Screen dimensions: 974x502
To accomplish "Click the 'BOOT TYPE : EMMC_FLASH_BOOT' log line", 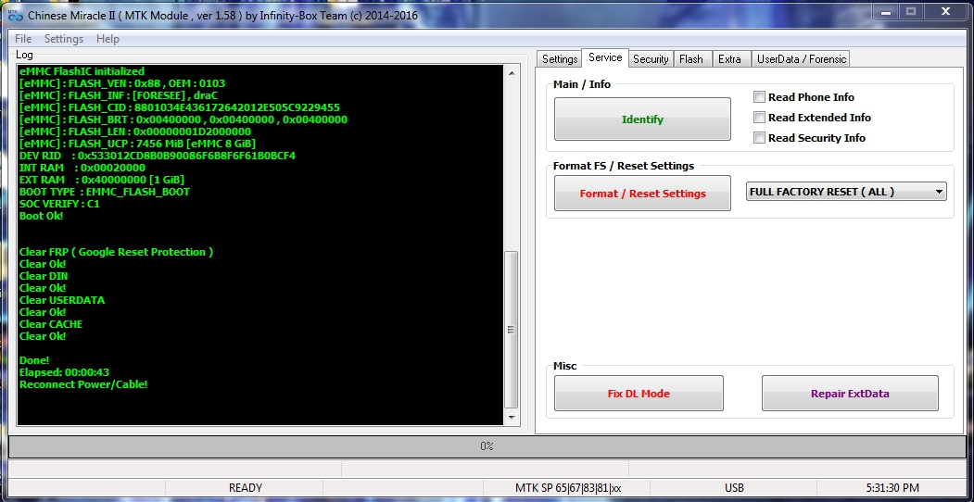I will 105,192.
